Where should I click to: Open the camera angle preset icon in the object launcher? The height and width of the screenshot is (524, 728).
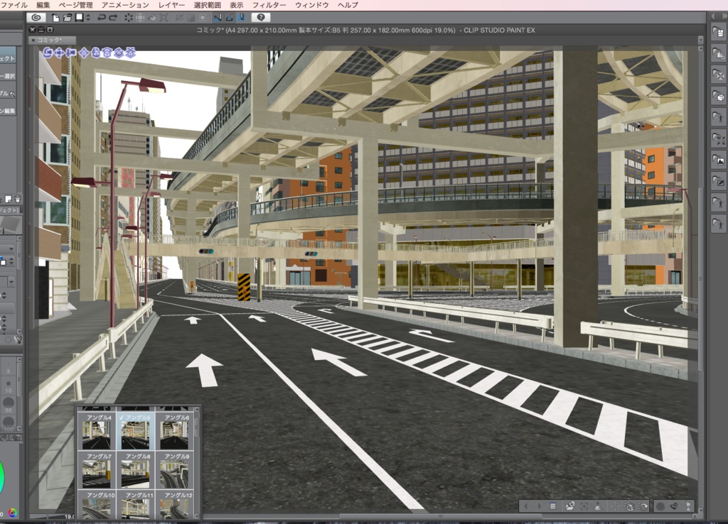click(569, 506)
